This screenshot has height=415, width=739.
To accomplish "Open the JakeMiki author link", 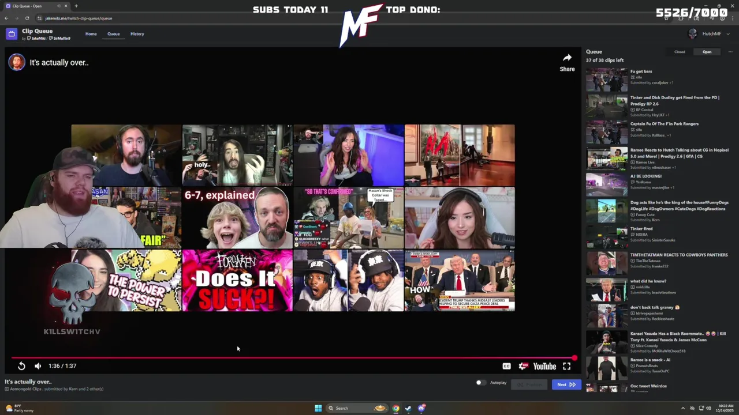I will pyautogui.click(x=36, y=39).
